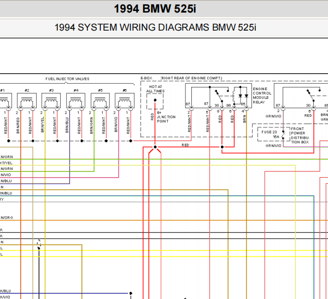Screen dimensions: 328x299
Task: Click fuel injector #4 coil symbol
Action: point(76,101)
